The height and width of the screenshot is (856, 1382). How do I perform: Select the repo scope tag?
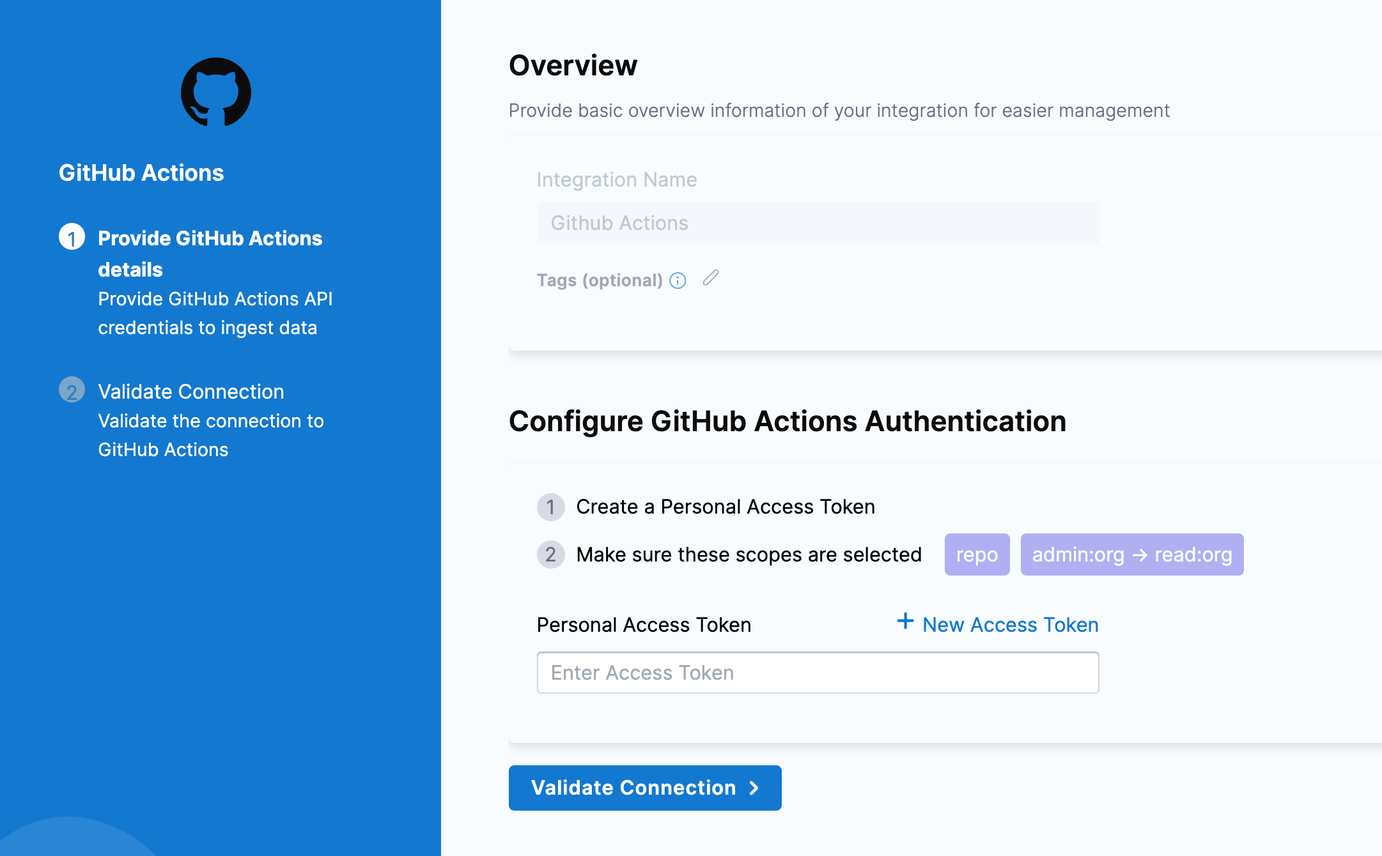coord(977,554)
